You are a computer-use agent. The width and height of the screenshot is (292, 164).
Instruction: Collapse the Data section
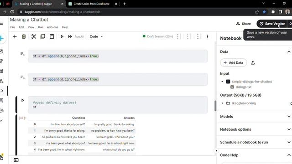[289, 51]
